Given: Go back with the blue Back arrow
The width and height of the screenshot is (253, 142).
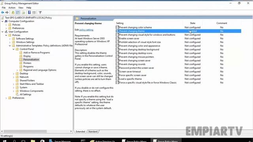Looking at the screenshot, I should point(3,12).
